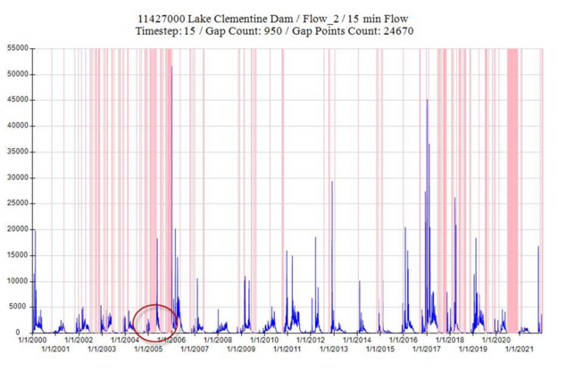The image size is (566, 371).
Task: Click the 45000 flow peak in early 2017
Action: (427, 101)
